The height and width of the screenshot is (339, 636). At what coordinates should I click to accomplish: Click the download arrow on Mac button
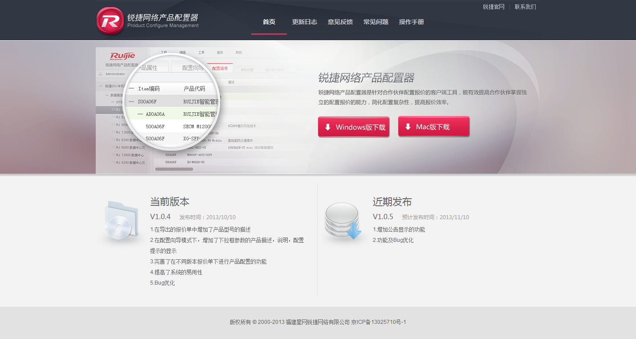click(408, 127)
